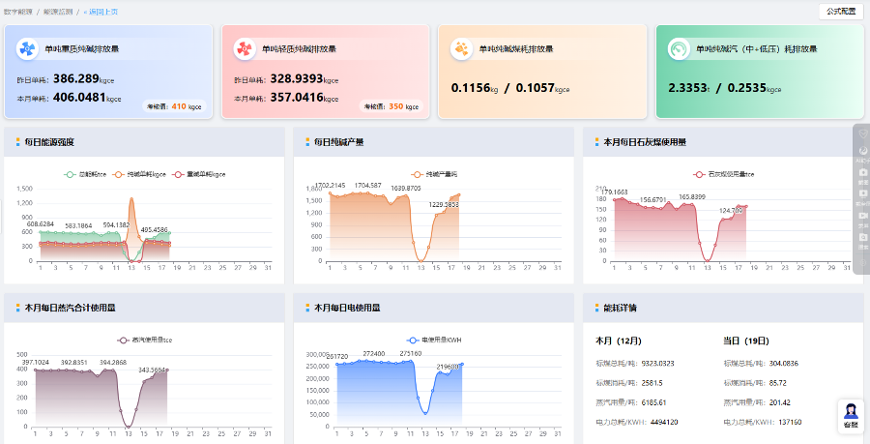
Task: Click the 考核值 350 kgce badge
Action: [391, 106]
